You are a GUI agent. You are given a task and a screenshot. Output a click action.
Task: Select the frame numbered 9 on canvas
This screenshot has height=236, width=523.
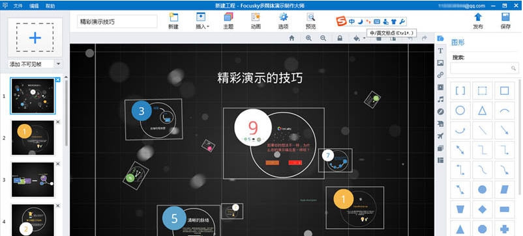pos(274,143)
